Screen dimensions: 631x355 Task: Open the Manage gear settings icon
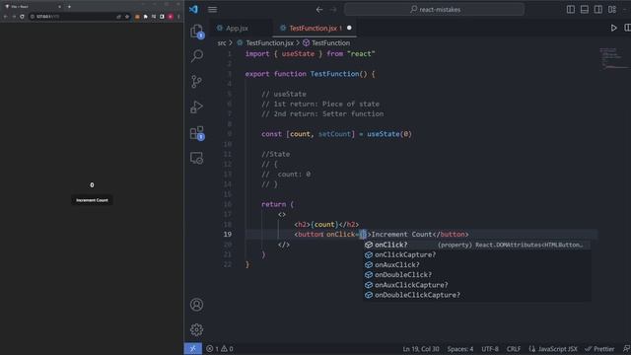[197, 329]
